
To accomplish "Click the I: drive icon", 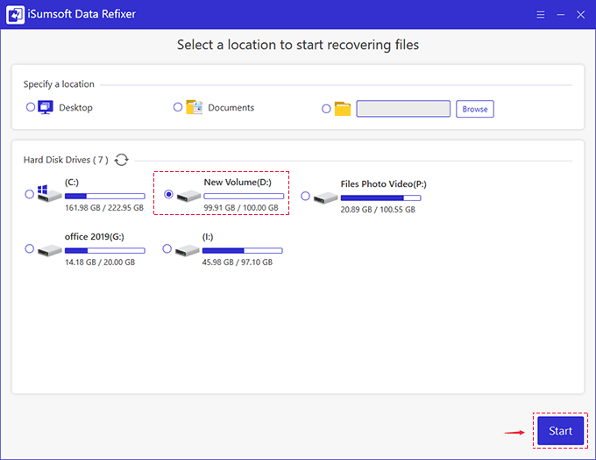I will 187,249.
